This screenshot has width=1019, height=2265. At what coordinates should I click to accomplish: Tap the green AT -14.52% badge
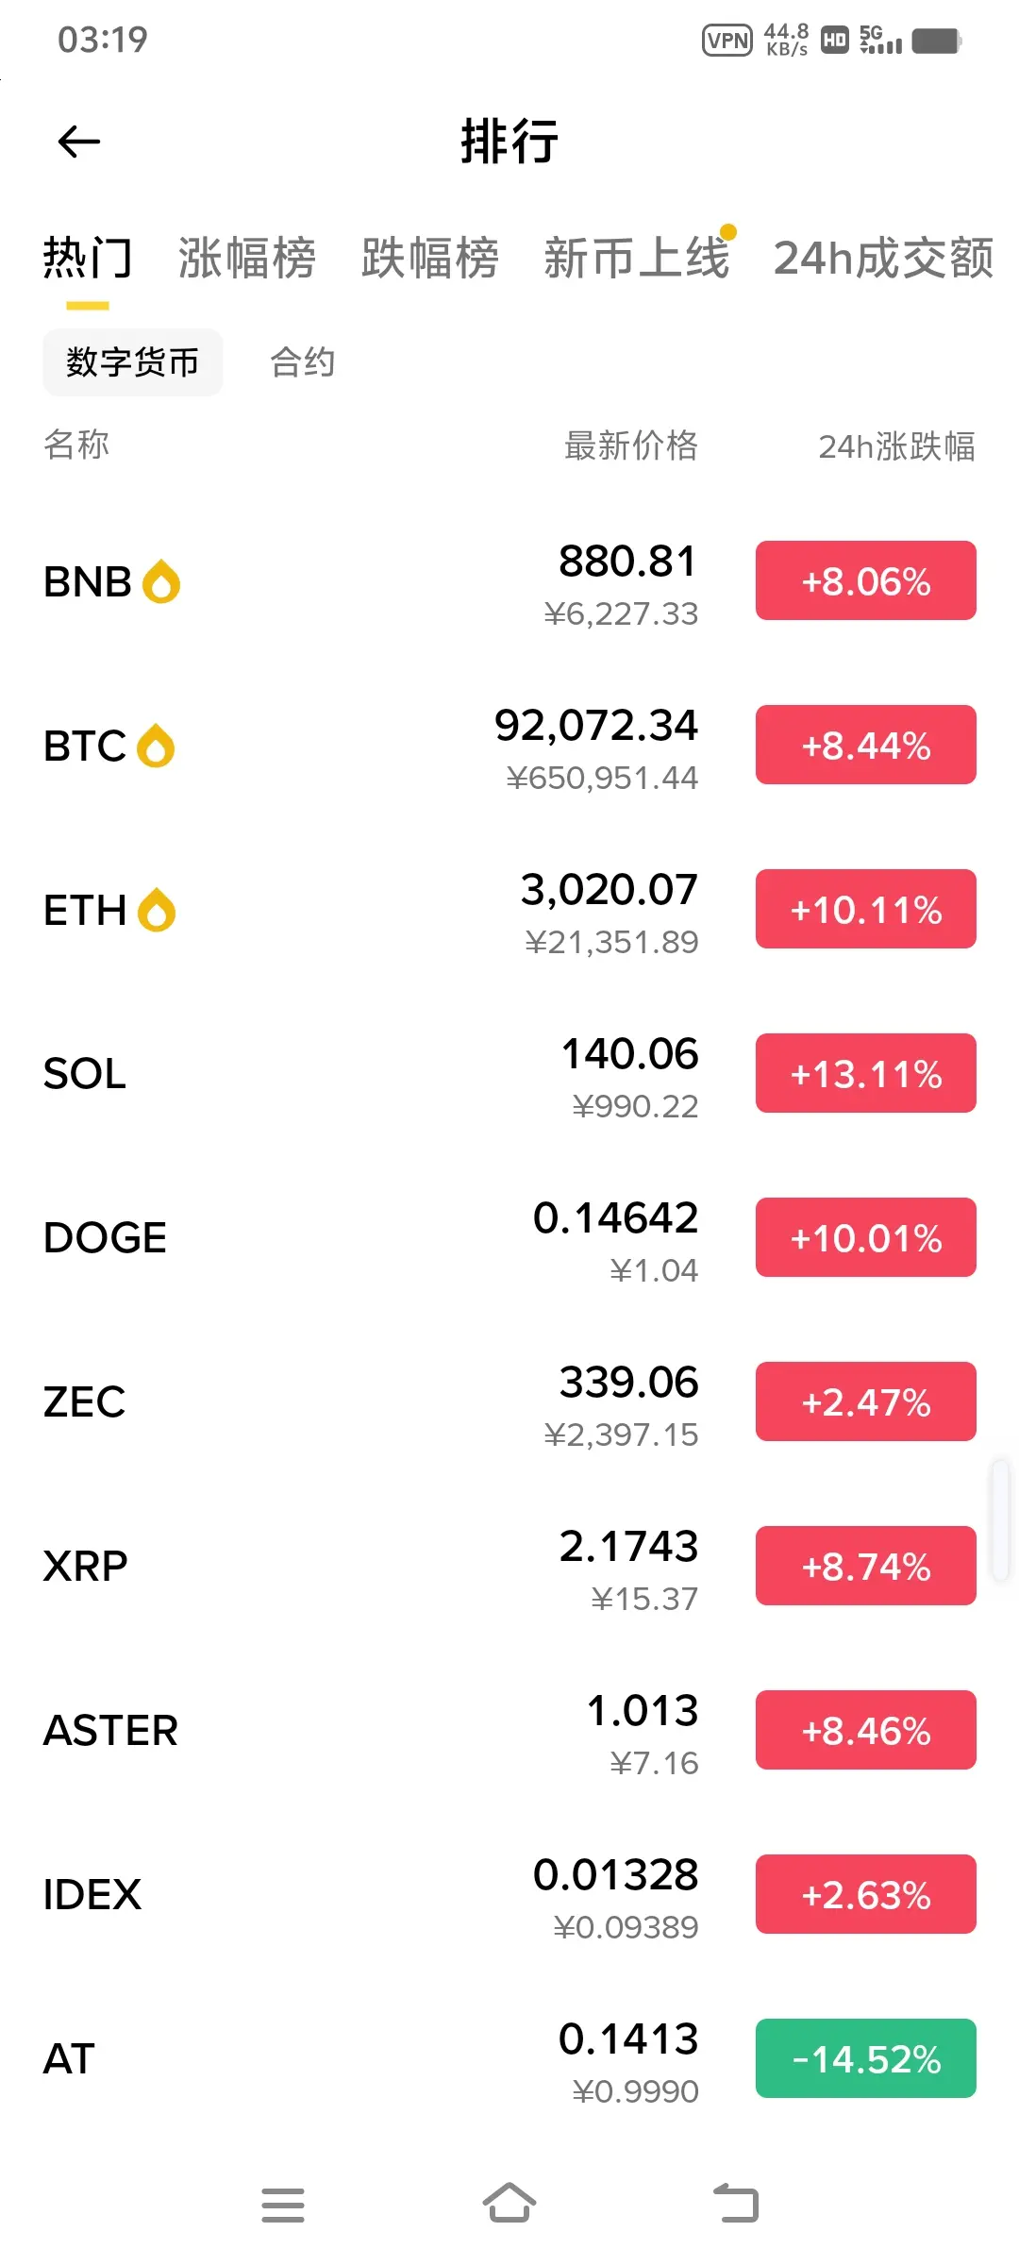pos(865,2058)
